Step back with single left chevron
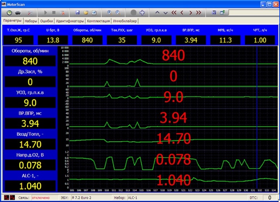The image size is (280, 202). pos(182,12)
